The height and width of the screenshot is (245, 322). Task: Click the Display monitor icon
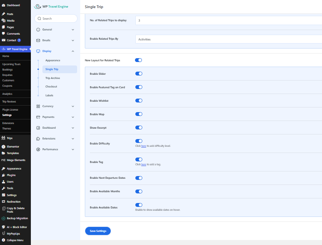point(38,51)
